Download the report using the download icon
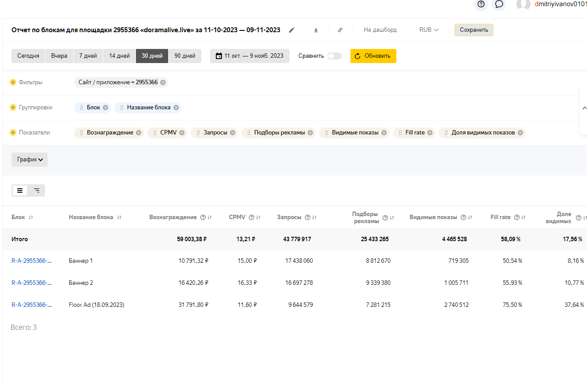Viewport: 587px width, 388px height. [x=316, y=30]
